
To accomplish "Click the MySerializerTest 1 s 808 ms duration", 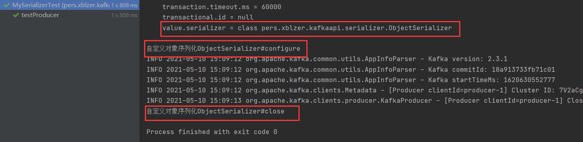I will (x=124, y=5).
